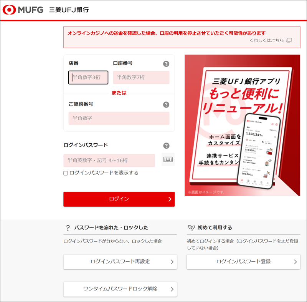This screenshot has height=302, width=307.
Task: Click the chevron on the ログイン button
Action: 170,199
